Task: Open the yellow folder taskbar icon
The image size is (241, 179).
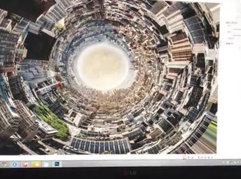Action: point(36,165)
